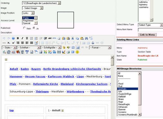
Task: Insert special character with the Omega icon
Action: [73, 47]
